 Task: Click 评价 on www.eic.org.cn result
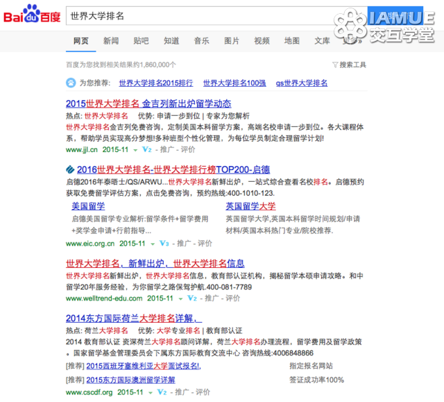(205, 244)
